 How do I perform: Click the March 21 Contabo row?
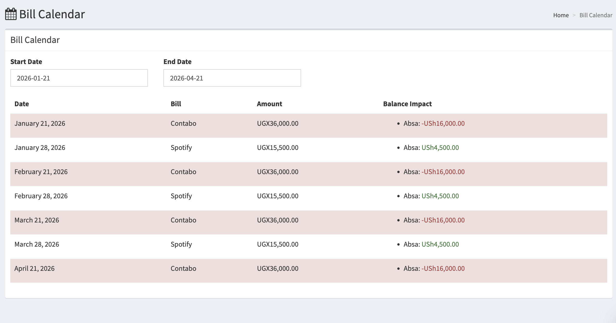pyautogui.click(x=183, y=220)
